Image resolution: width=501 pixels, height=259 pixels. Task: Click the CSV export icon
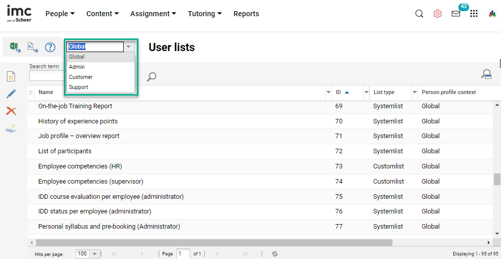pyautogui.click(x=32, y=48)
